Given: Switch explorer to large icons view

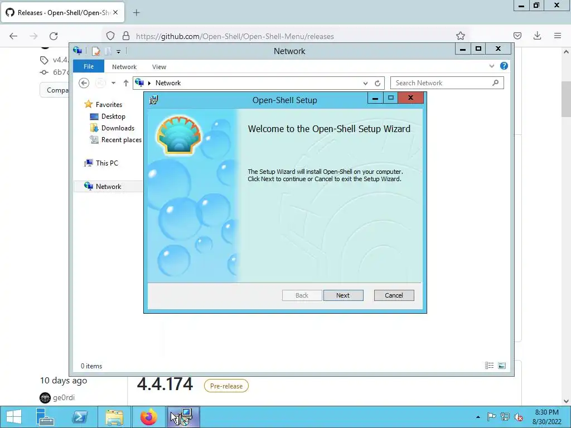Looking at the screenshot, I should (x=502, y=366).
